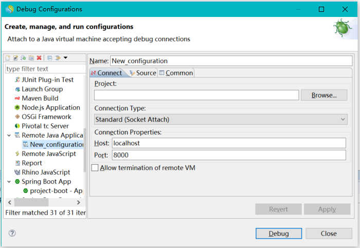Viewport: 360px width, 248px height.
Task: Click the New launch configuration icon
Action: (x=8, y=58)
